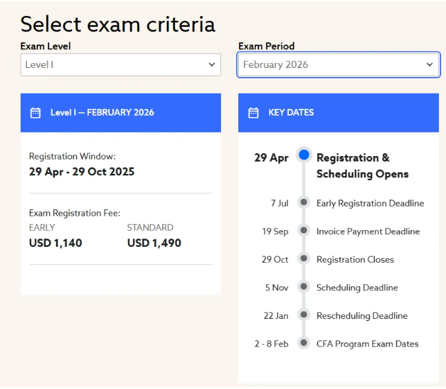
Task: Click the standard fee USD 1,490
Action: [154, 243]
